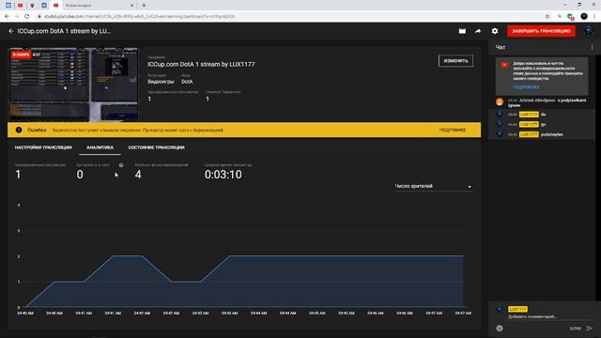601x338 pixels.
Task: Click the warning icon in yellow error banner
Action: coord(19,130)
